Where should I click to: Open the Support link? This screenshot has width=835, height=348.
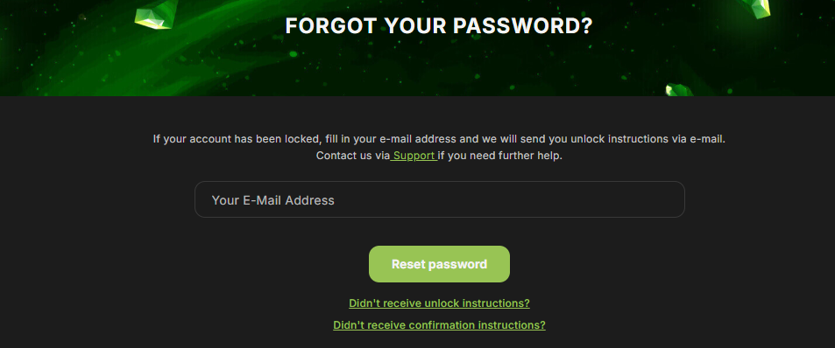(414, 157)
